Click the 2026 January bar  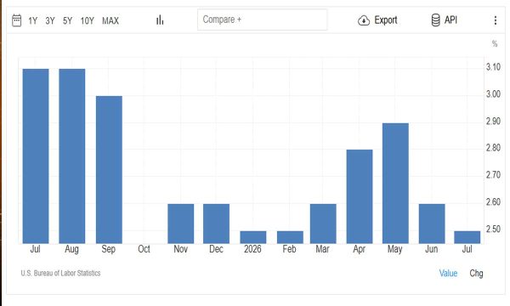pos(253,237)
